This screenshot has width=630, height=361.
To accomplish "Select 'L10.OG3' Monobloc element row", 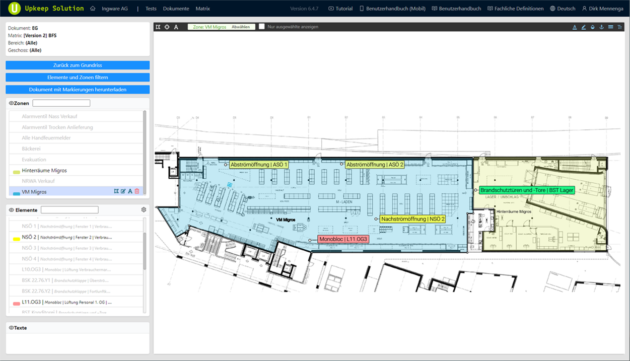I will (76, 270).
